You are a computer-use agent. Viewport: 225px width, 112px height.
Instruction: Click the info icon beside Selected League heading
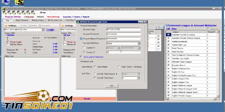(x=167, y=25)
